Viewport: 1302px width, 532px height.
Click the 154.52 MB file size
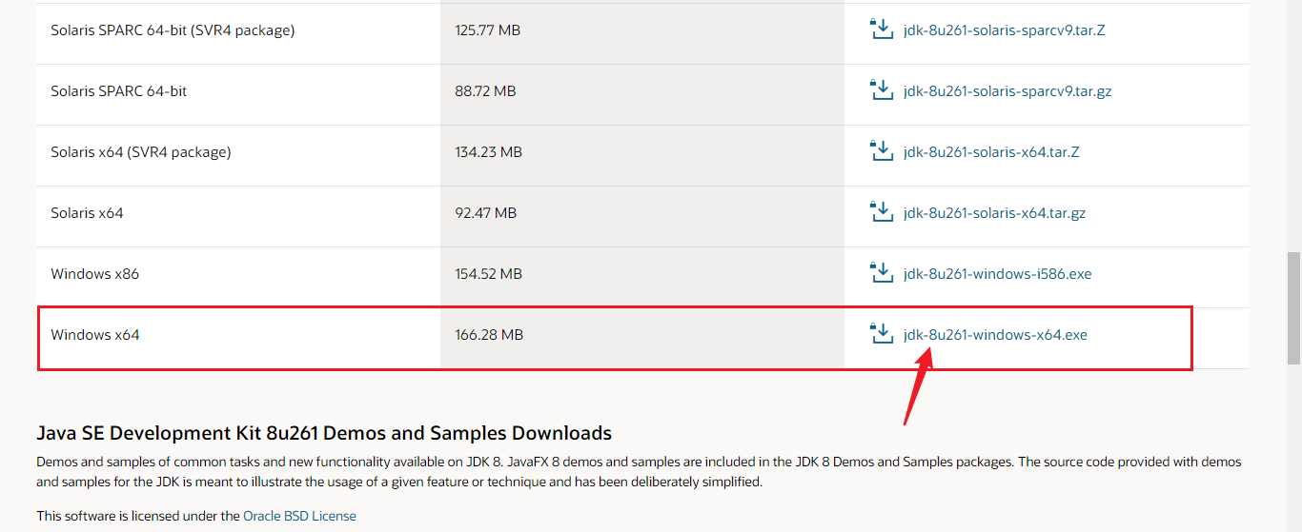click(488, 274)
